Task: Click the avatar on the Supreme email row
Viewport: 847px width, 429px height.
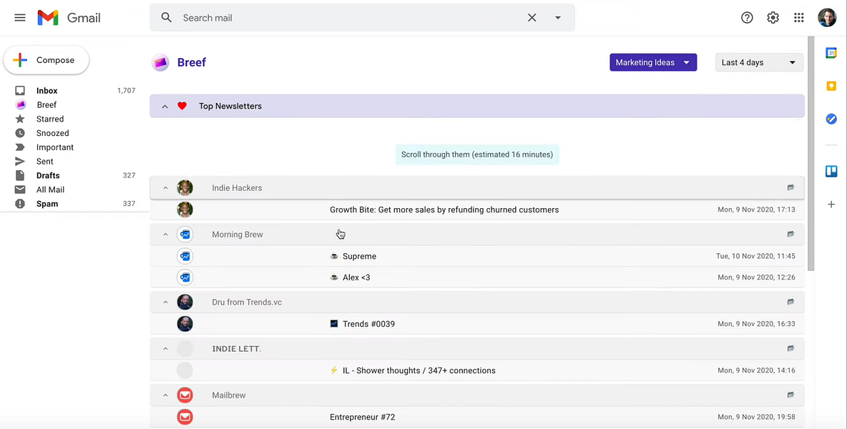Action: (185, 256)
